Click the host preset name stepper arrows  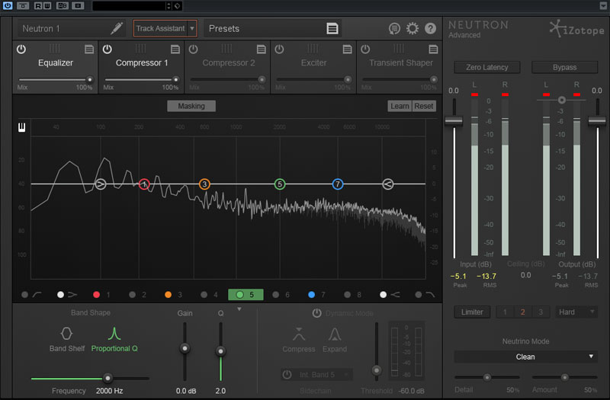[169, 5]
